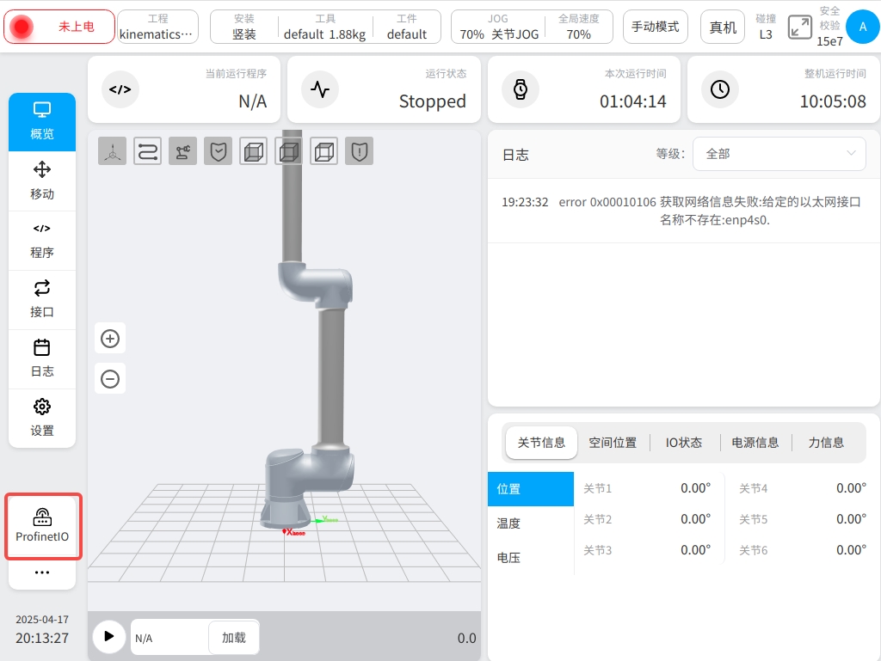This screenshot has width=881, height=661.
Task: Expand the more options ellipsis in sidebar
Action: pyautogui.click(x=42, y=572)
